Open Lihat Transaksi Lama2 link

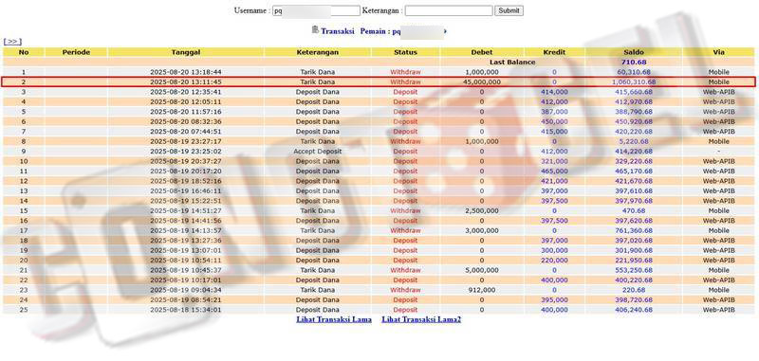coord(421,319)
